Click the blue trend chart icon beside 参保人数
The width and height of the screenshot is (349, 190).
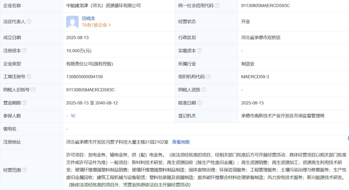[73, 116]
